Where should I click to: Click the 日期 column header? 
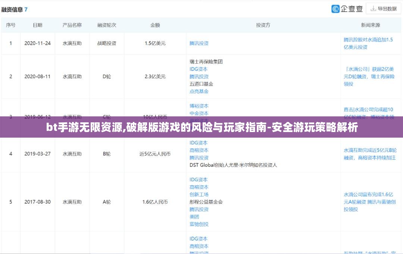pos(38,25)
